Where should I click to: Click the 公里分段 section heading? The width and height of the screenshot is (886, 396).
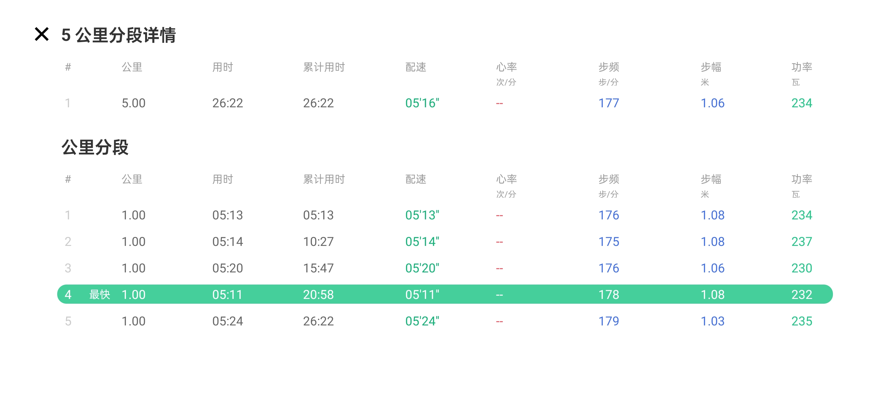(x=95, y=147)
